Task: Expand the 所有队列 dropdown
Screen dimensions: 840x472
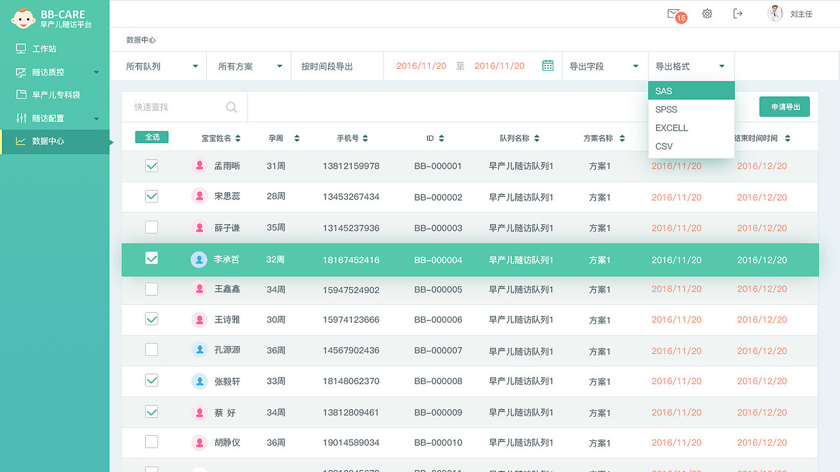Action: point(161,66)
